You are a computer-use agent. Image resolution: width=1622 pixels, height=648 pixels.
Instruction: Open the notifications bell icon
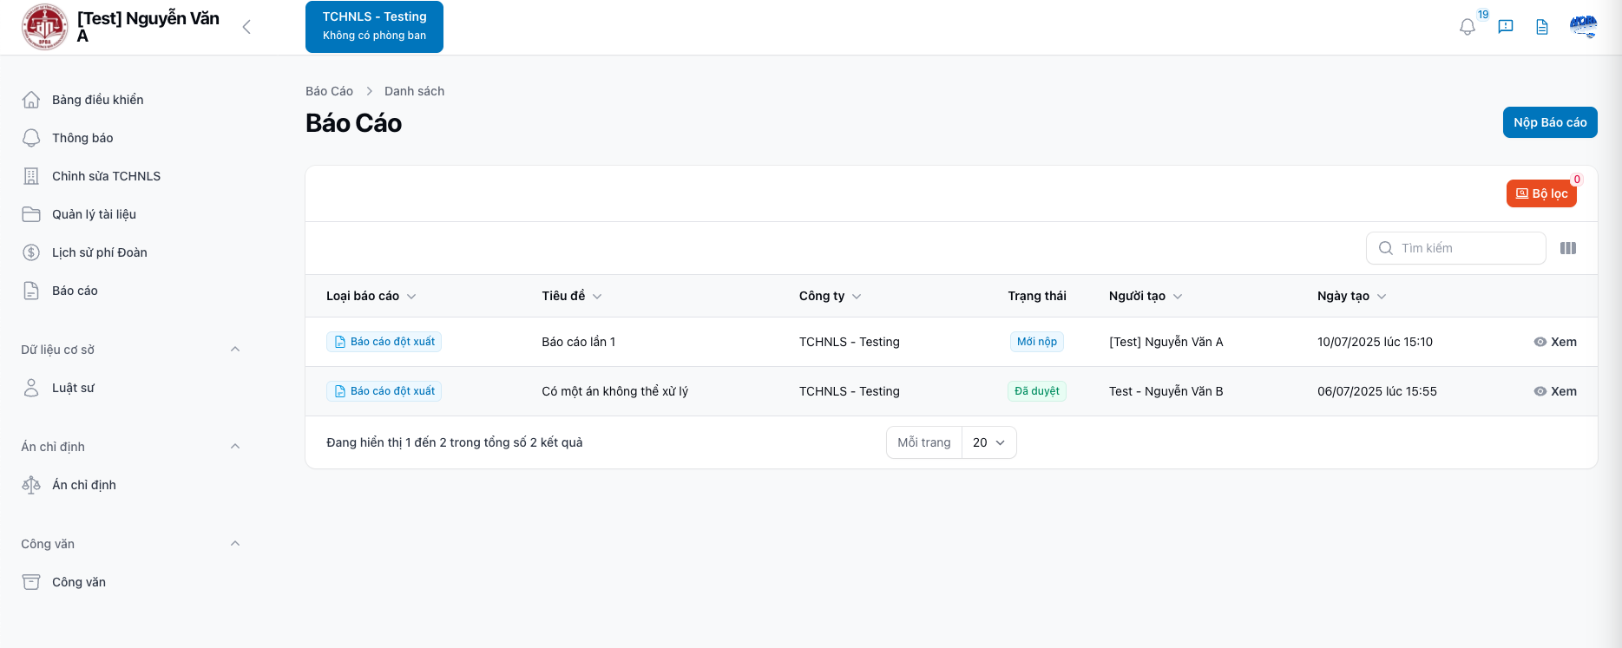[x=1467, y=27]
